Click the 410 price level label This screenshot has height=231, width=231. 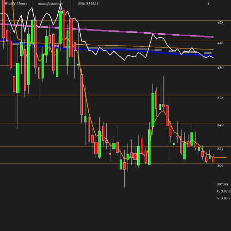pos(220,67)
